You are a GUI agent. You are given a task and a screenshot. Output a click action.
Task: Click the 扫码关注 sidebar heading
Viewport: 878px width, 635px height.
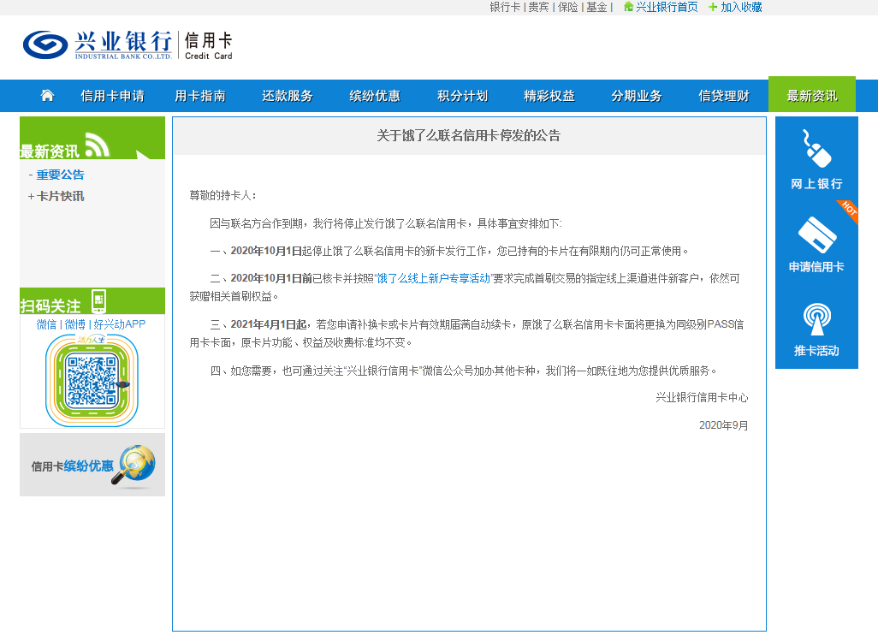click(x=50, y=306)
